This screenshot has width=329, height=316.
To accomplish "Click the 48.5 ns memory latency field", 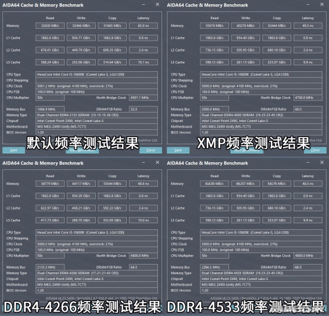I will pyautogui.click(x=308, y=184).
